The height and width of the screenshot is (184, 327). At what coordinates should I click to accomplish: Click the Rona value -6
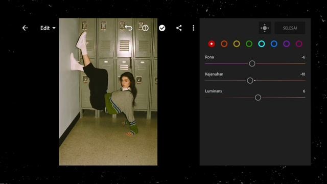[x=303, y=57]
